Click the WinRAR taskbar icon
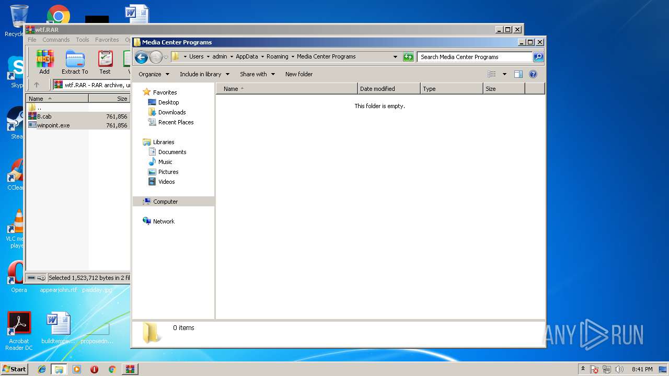The image size is (669, 376). [130, 369]
